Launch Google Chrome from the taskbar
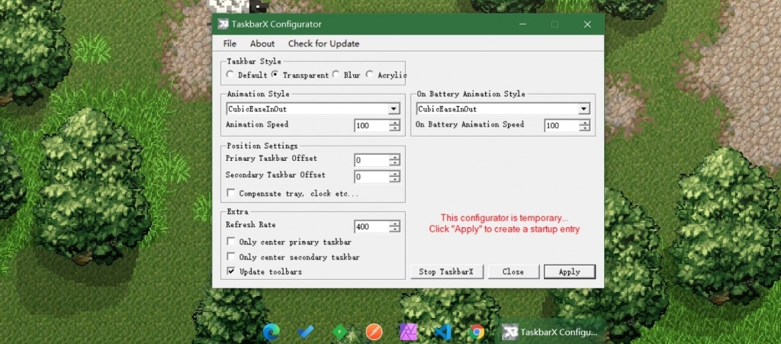Image resolution: width=781 pixels, height=344 pixels. click(x=477, y=332)
